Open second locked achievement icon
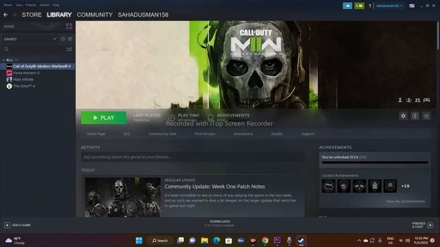The height and width of the screenshot is (247, 440). click(344, 186)
